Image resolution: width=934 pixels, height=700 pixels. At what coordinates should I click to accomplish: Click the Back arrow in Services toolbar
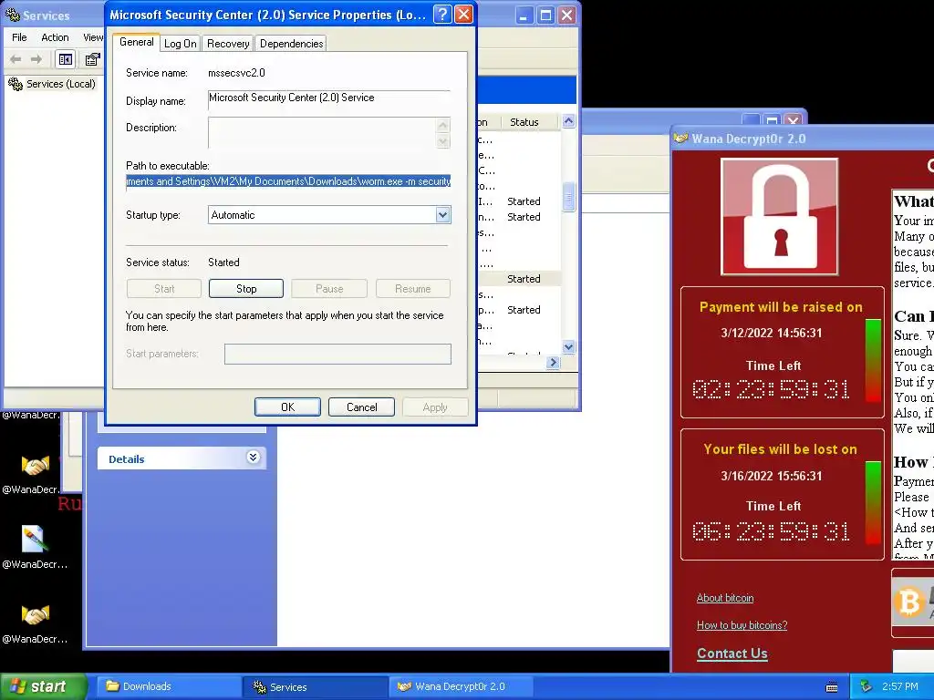click(x=16, y=59)
